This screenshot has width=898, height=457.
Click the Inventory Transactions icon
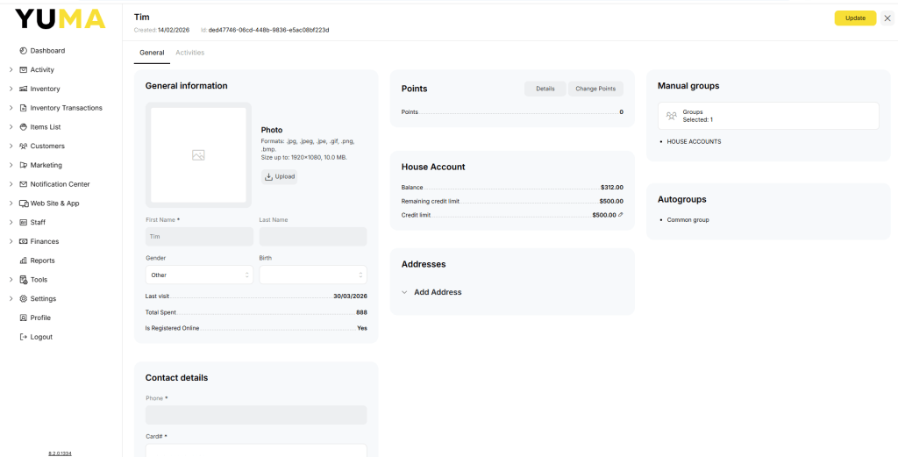pos(23,108)
